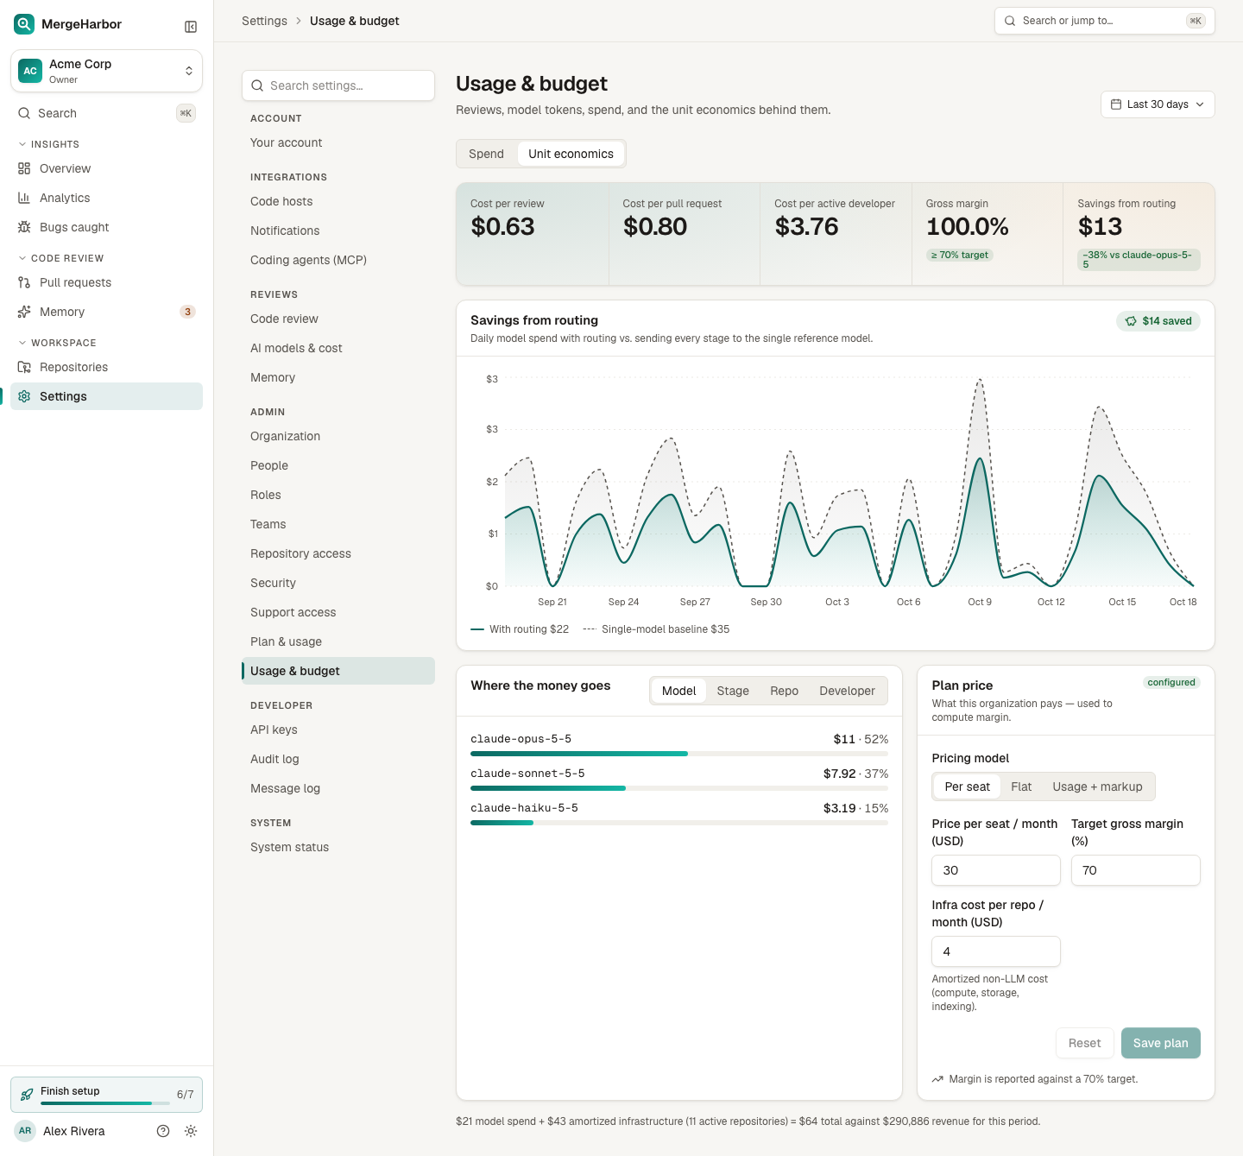Open the Acme Corp organization switcher
1243x1156 pixels.
tap(106, 71)
